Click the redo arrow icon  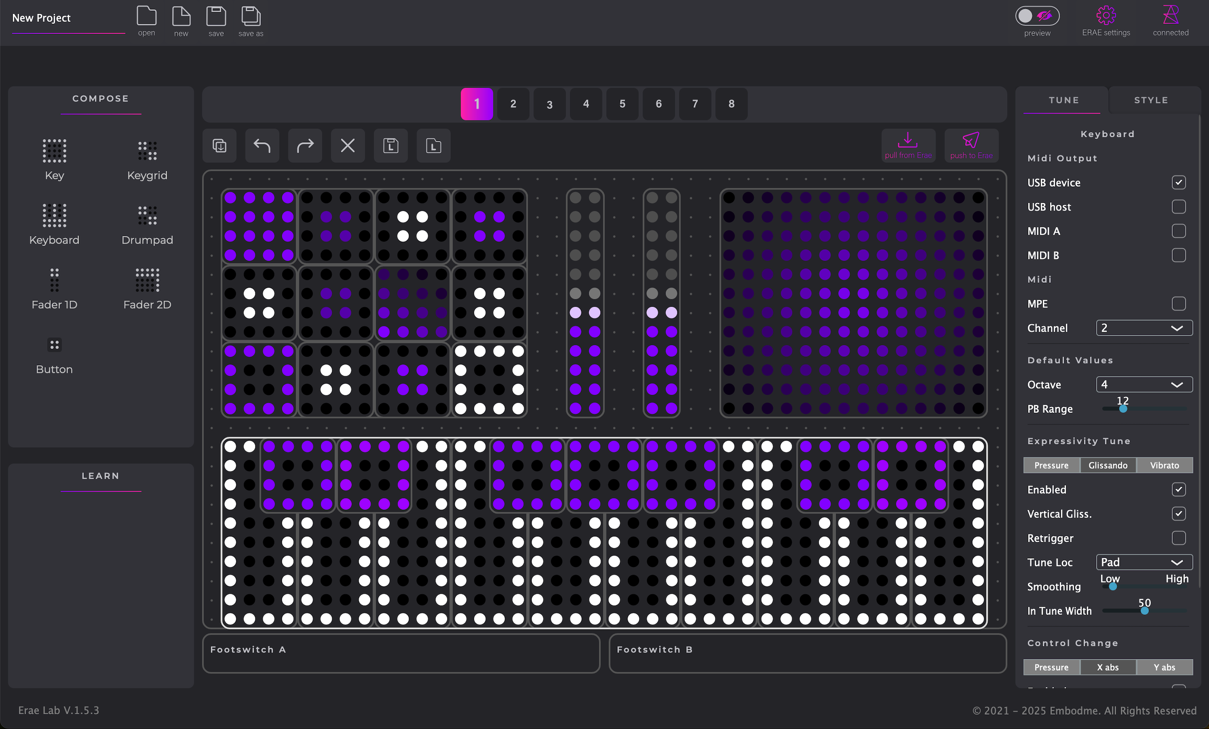coord(305,146)
